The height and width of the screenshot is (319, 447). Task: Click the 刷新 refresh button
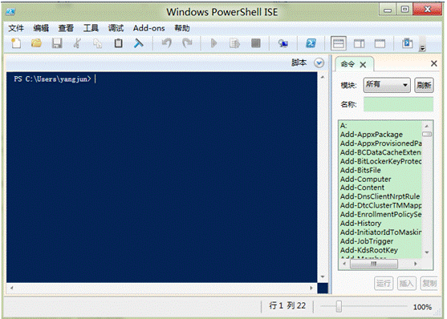pyautogui.click(x=424, y=85)
